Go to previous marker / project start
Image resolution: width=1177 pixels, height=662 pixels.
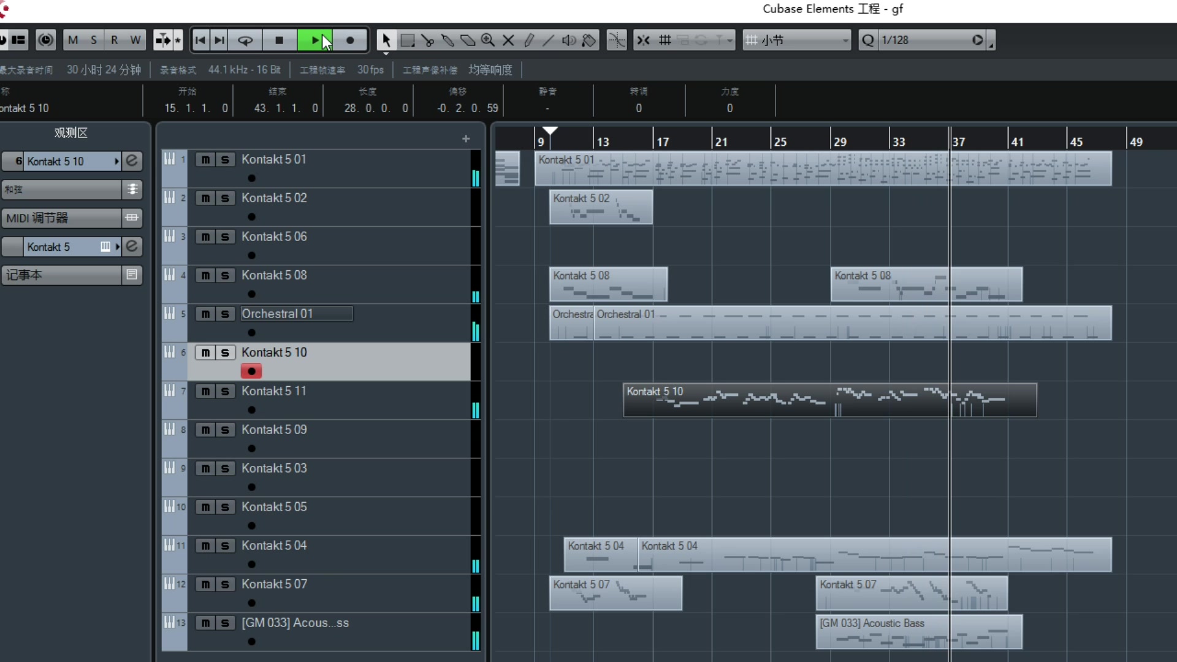(200, 40)
